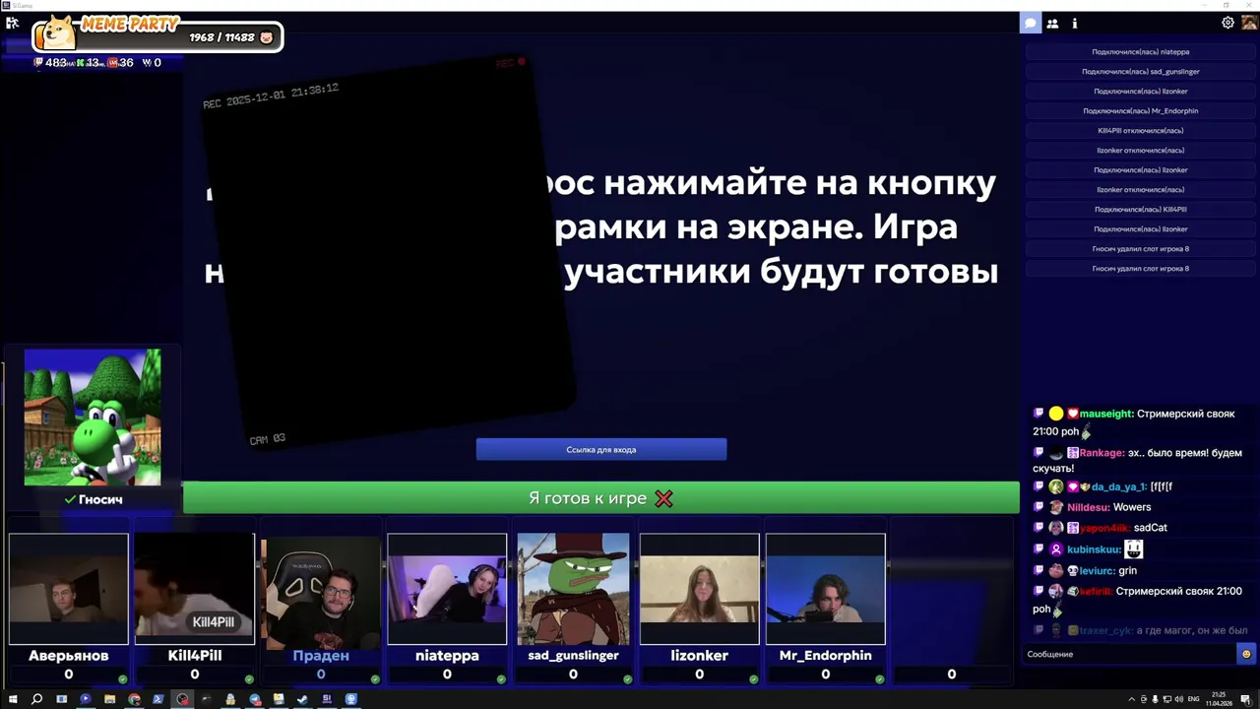Click the name label Праден

click(321, 655)
